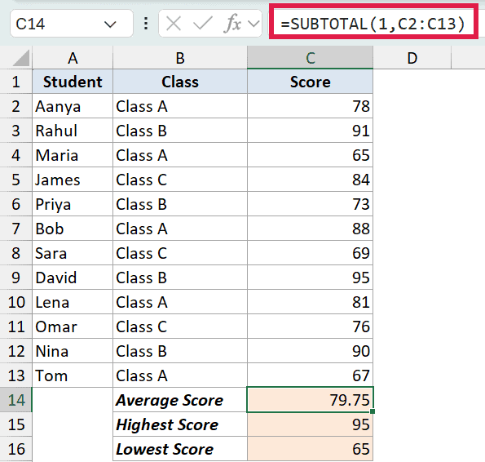The image size is (485, 462).
Task: Select the cell containing Priya
Action: click(x=73, y=204)
